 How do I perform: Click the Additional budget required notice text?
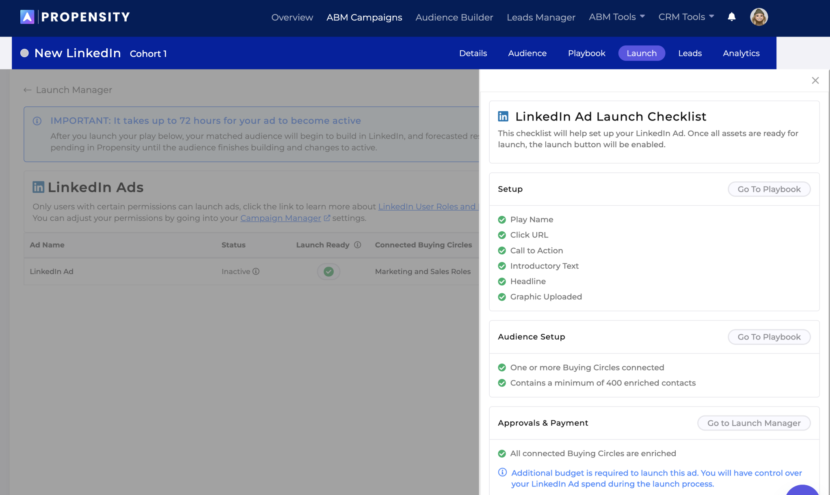point(656,478)
